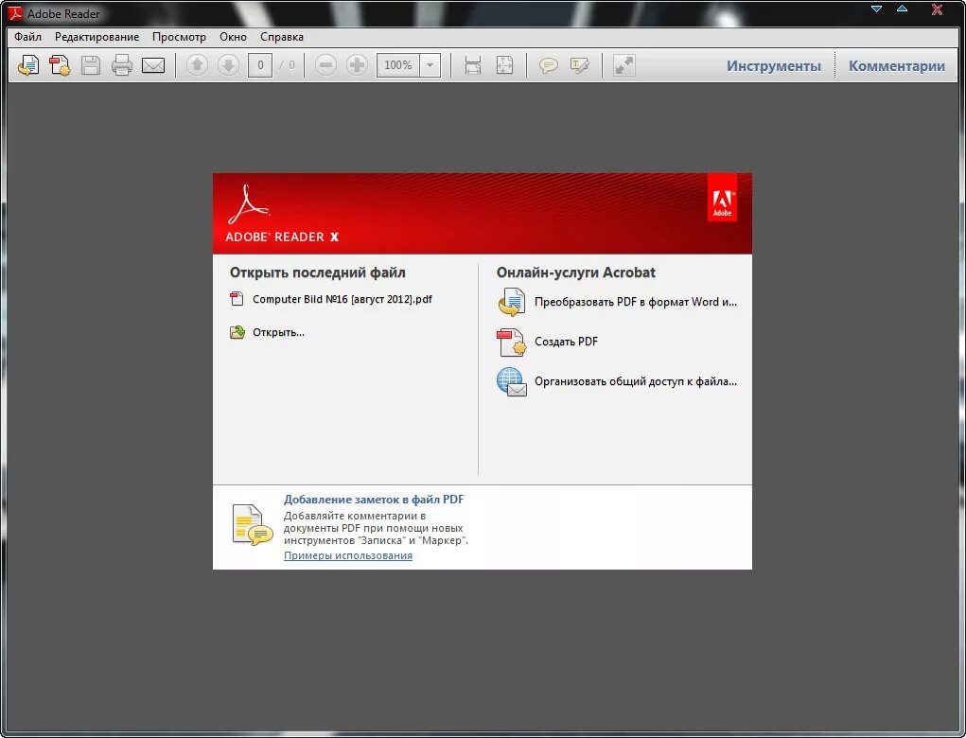This screenshot has height=738, width=966.
Task: Minimize window with down triangle button
Action: pyautogui.click(x=876, y=9)
